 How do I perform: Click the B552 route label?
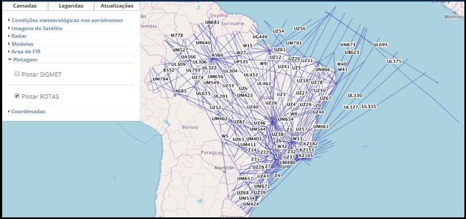tap(169, 70)
